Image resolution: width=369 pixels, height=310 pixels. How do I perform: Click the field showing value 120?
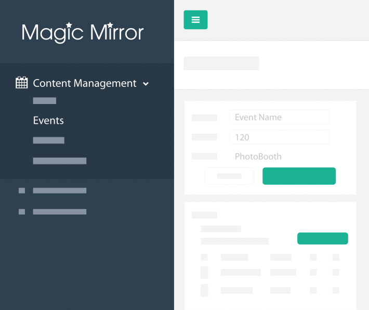(279, 137)
